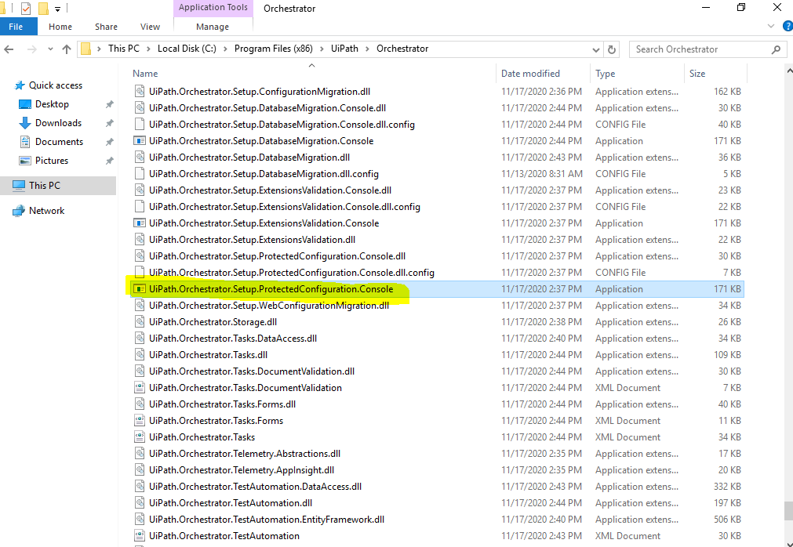Viewport: 793px width, 547px height.
Task: Unpin Desktop using its pin icon
Action: tap(109, 104)
